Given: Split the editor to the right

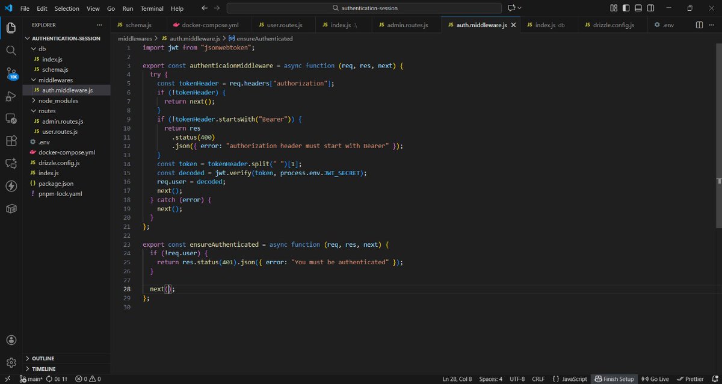Looking at the screenshot, I should (699, 25).
